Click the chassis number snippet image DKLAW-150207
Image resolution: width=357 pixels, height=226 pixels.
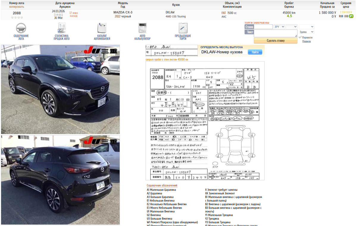(x=171, y=51)
